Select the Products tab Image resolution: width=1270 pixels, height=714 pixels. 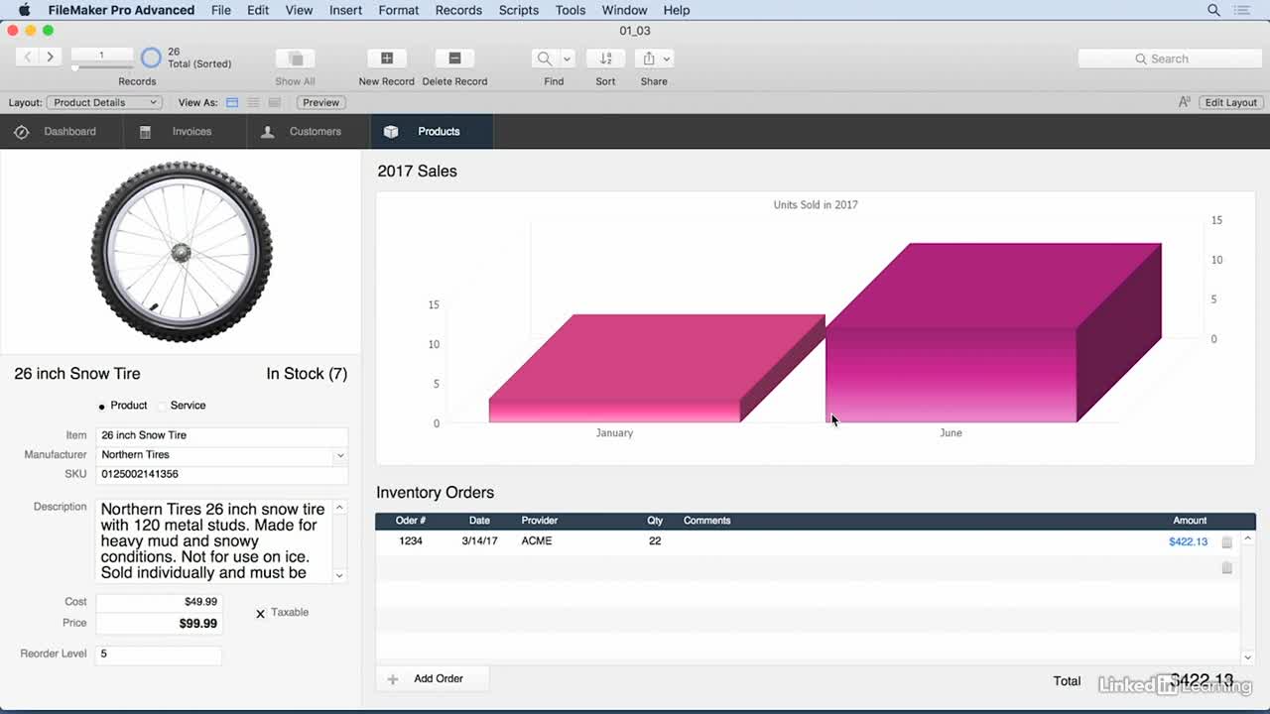(x=432, y=132)
